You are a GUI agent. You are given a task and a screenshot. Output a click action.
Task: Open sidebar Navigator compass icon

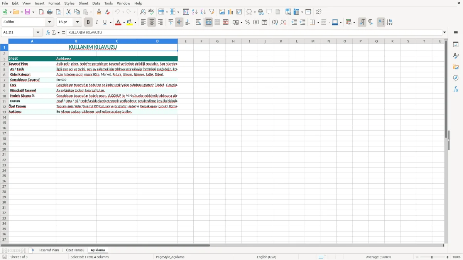tap(456, 78)
